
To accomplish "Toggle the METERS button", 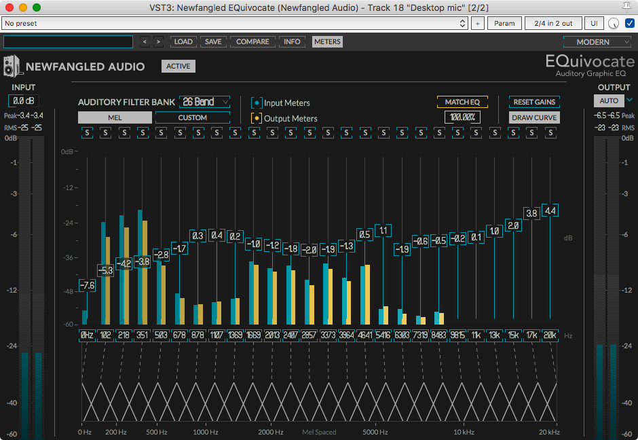I will pyautogui.click(x=327, y=41).
